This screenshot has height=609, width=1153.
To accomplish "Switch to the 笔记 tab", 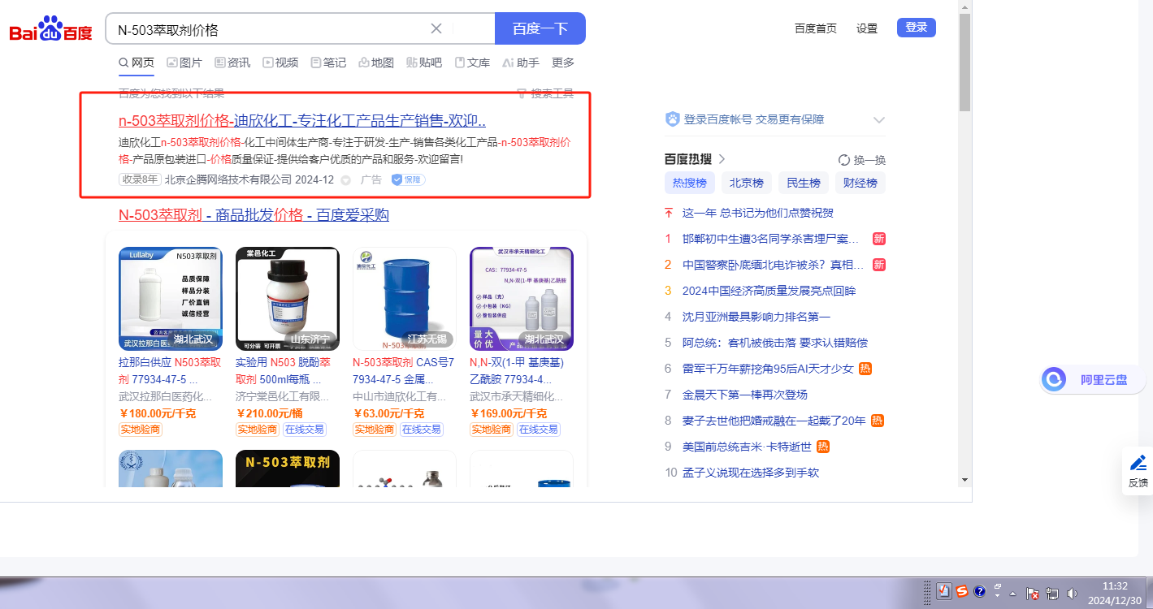I will (x=328, y=63).
